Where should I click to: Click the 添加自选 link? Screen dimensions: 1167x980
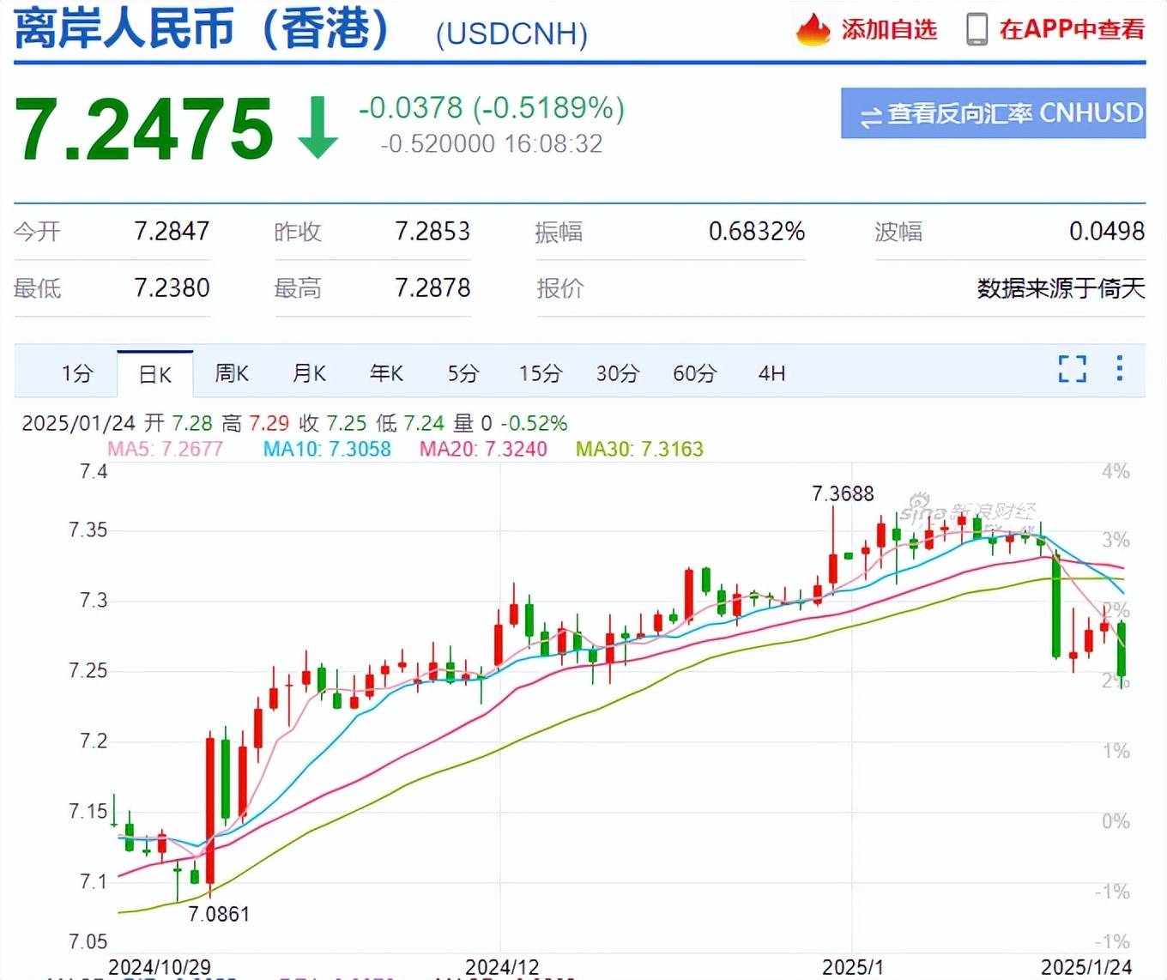[x=890, y=28]
